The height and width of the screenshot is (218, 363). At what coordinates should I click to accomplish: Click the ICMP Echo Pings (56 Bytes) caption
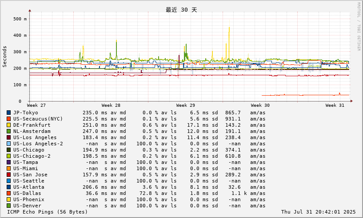pos(48,212)
